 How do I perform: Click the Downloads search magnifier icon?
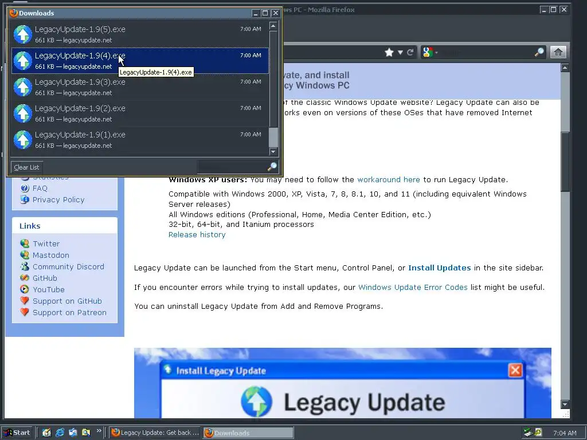[272, 167]
